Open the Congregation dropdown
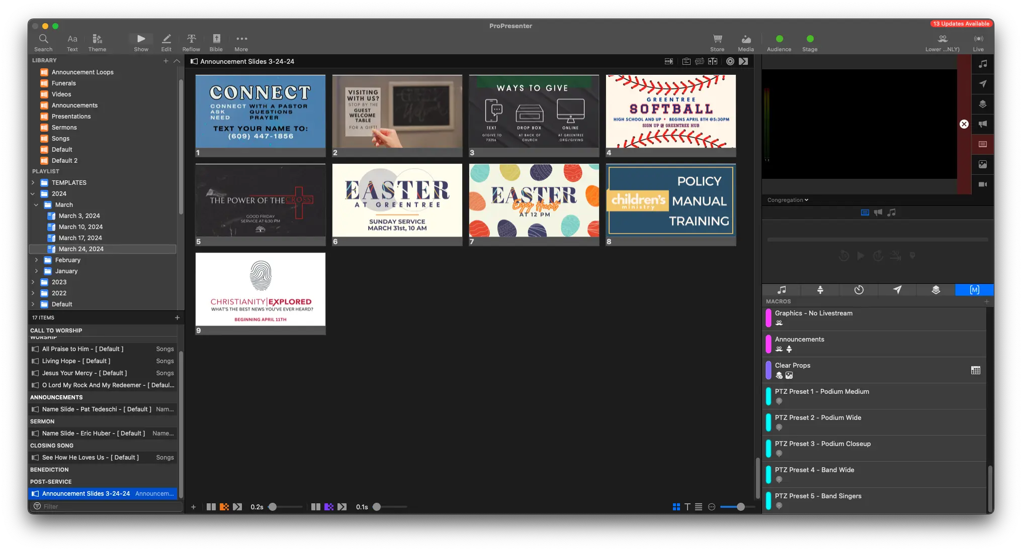Screen dimensions: 1022x551 pyautogui.click(x=788, y=200)
